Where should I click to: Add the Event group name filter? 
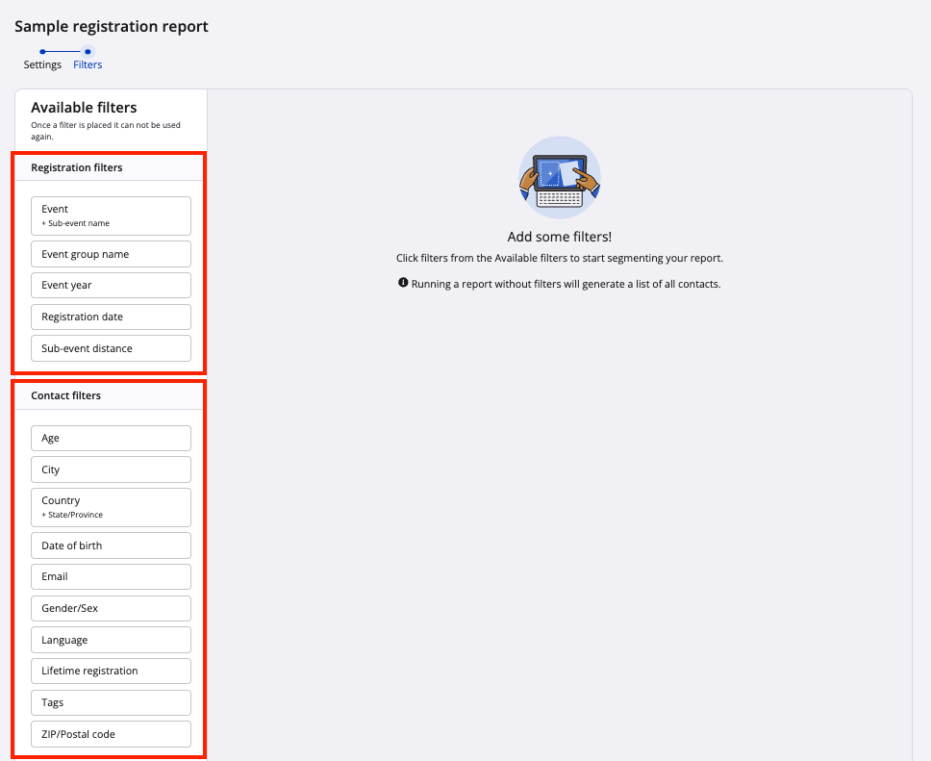tap(111, 254)
